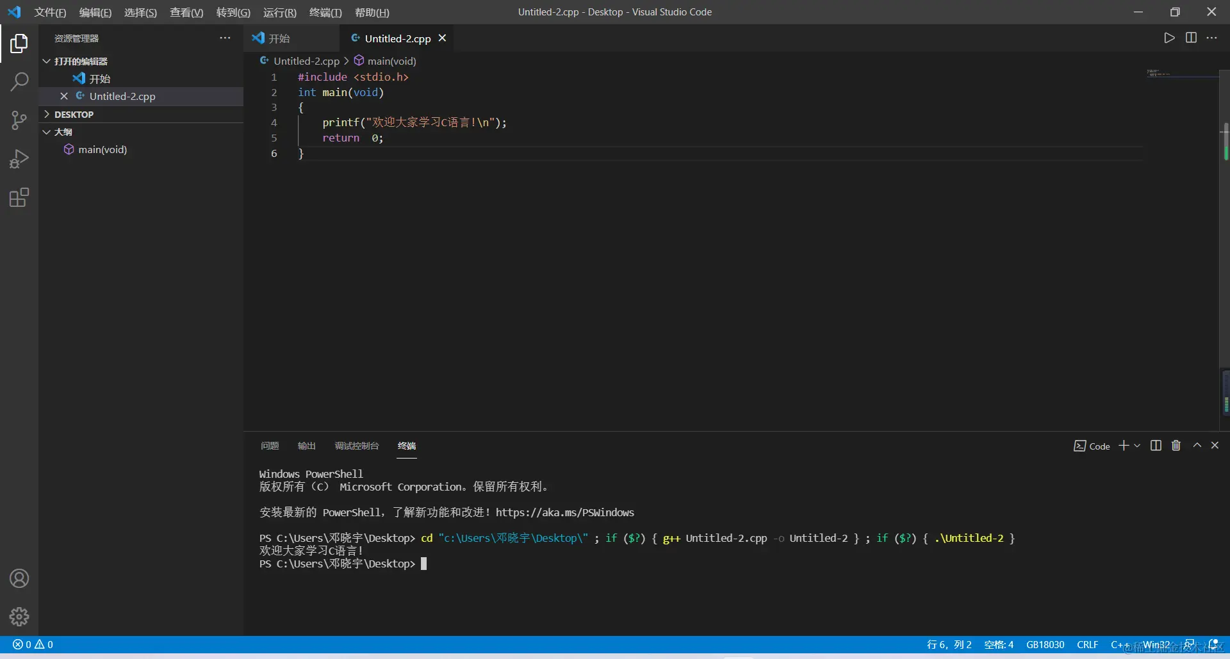Close the terminal panel
Screen dimensions: 1230x659
(x=1215, y=446)
